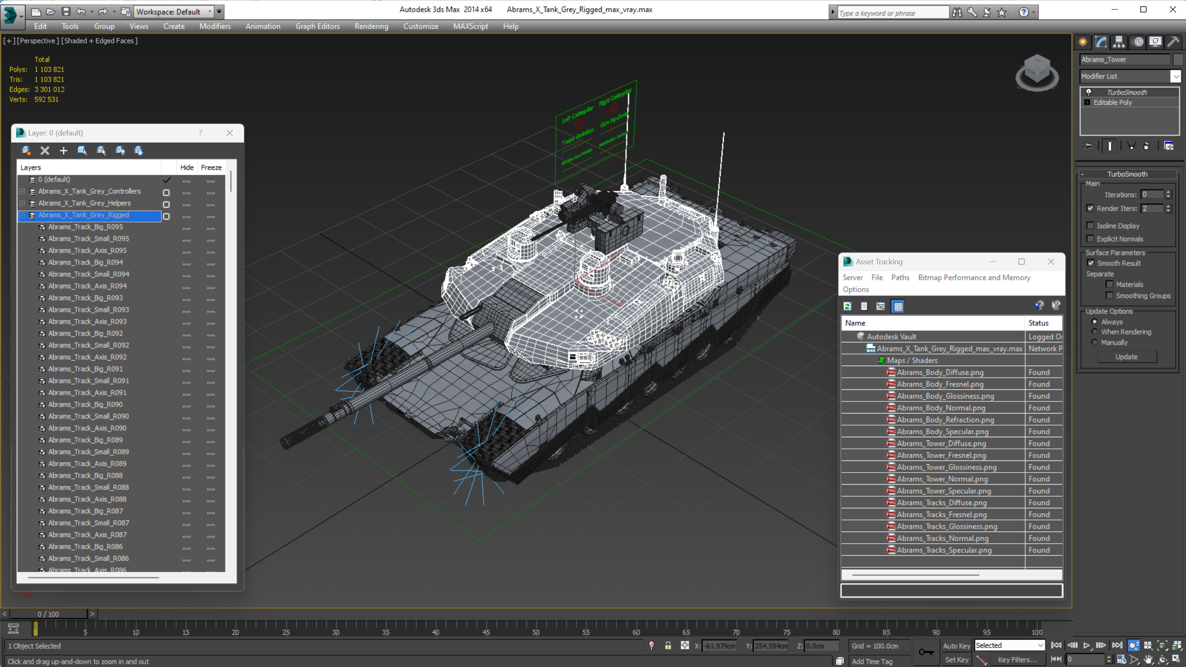Click Iterations spinner arrows

click(1168, 194)
